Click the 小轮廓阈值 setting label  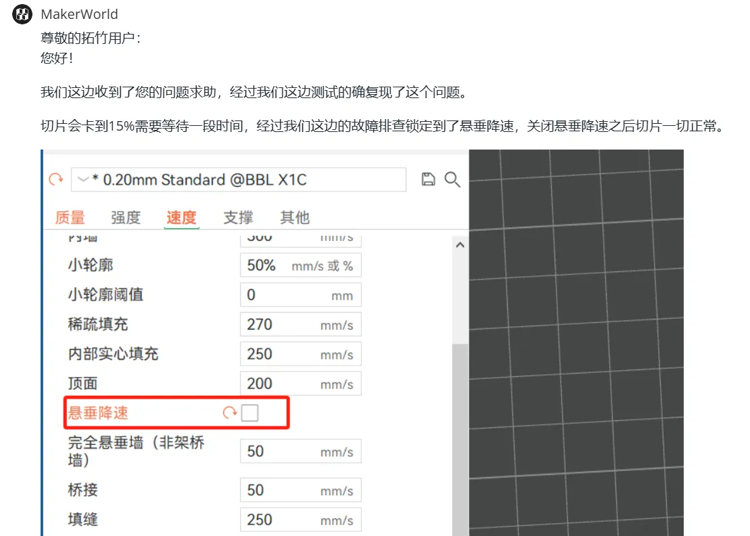[106, 295]
